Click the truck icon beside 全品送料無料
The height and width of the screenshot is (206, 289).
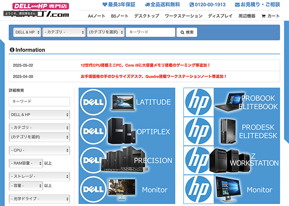pos(147,5)
